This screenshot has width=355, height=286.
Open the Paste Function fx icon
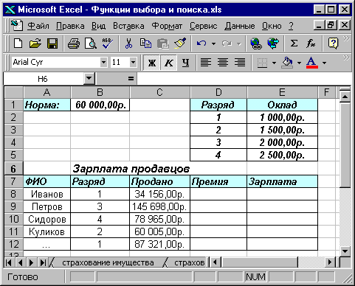click(x=311, y=43)
